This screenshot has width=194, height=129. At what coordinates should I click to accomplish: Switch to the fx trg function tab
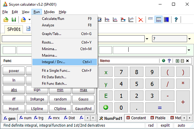point(39,118)
